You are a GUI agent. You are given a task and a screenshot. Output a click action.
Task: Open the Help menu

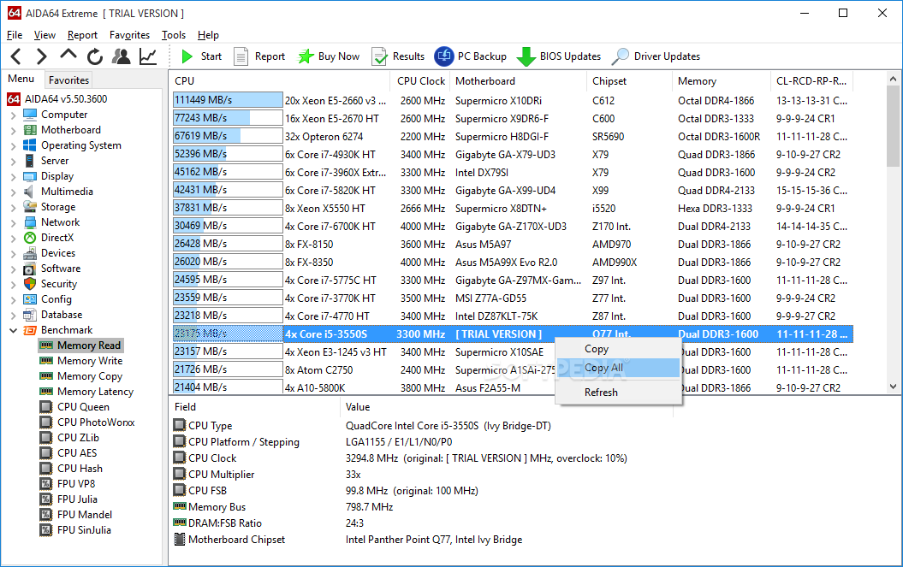(x=208, y=35)
